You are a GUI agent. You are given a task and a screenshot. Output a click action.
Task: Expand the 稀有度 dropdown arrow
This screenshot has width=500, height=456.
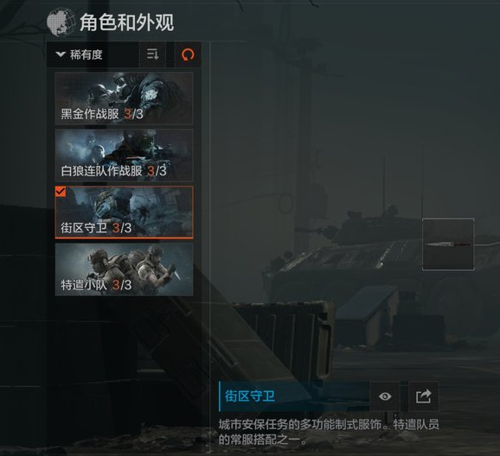click(61, 54)
